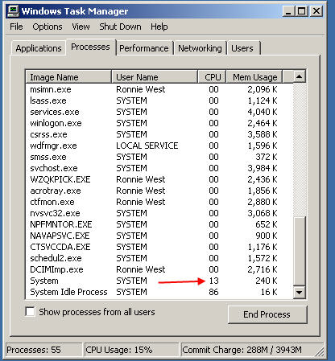Click the End Process button
This screenshot has width=335, height=361.
267,314
